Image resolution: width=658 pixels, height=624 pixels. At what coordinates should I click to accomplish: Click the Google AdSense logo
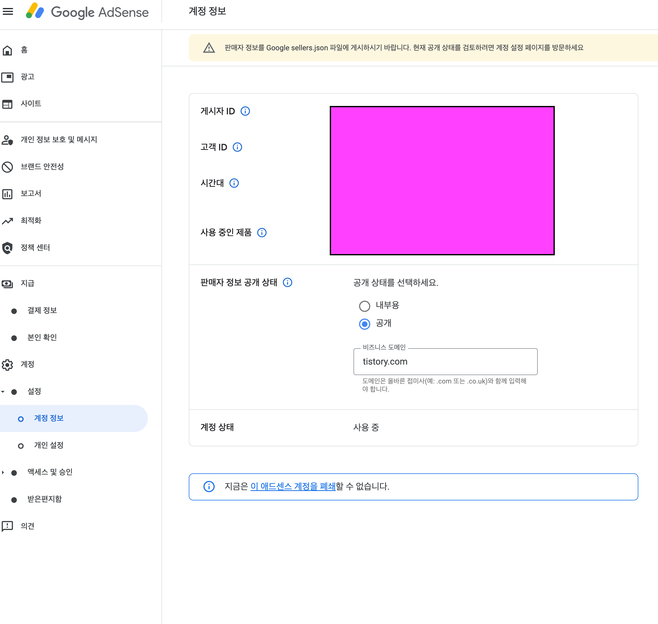(x=88, y=12)
